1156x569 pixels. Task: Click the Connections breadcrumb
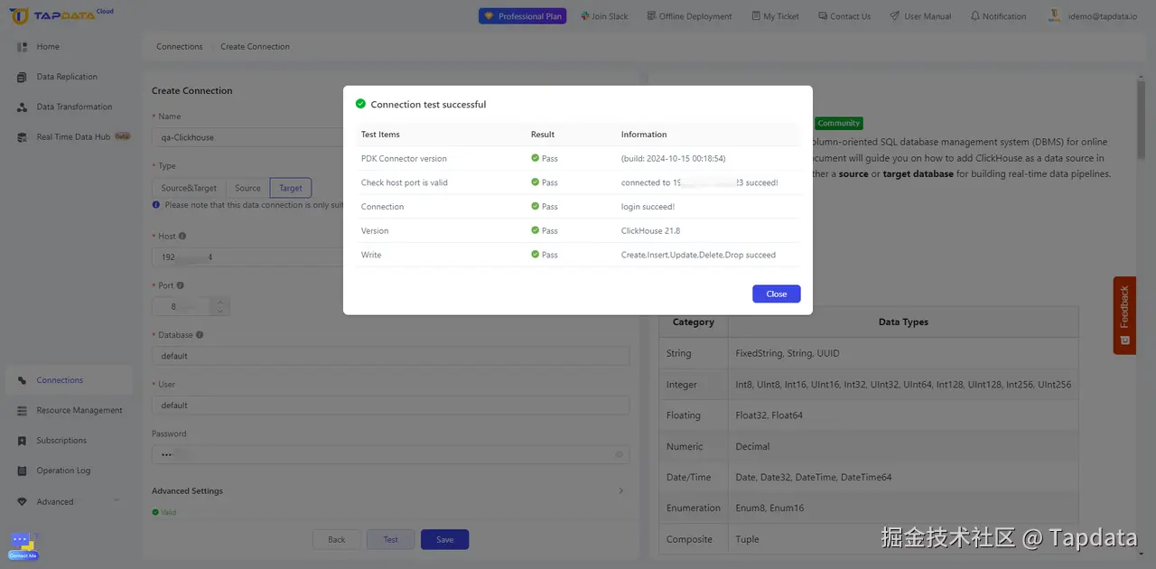[x=179, y=46]
